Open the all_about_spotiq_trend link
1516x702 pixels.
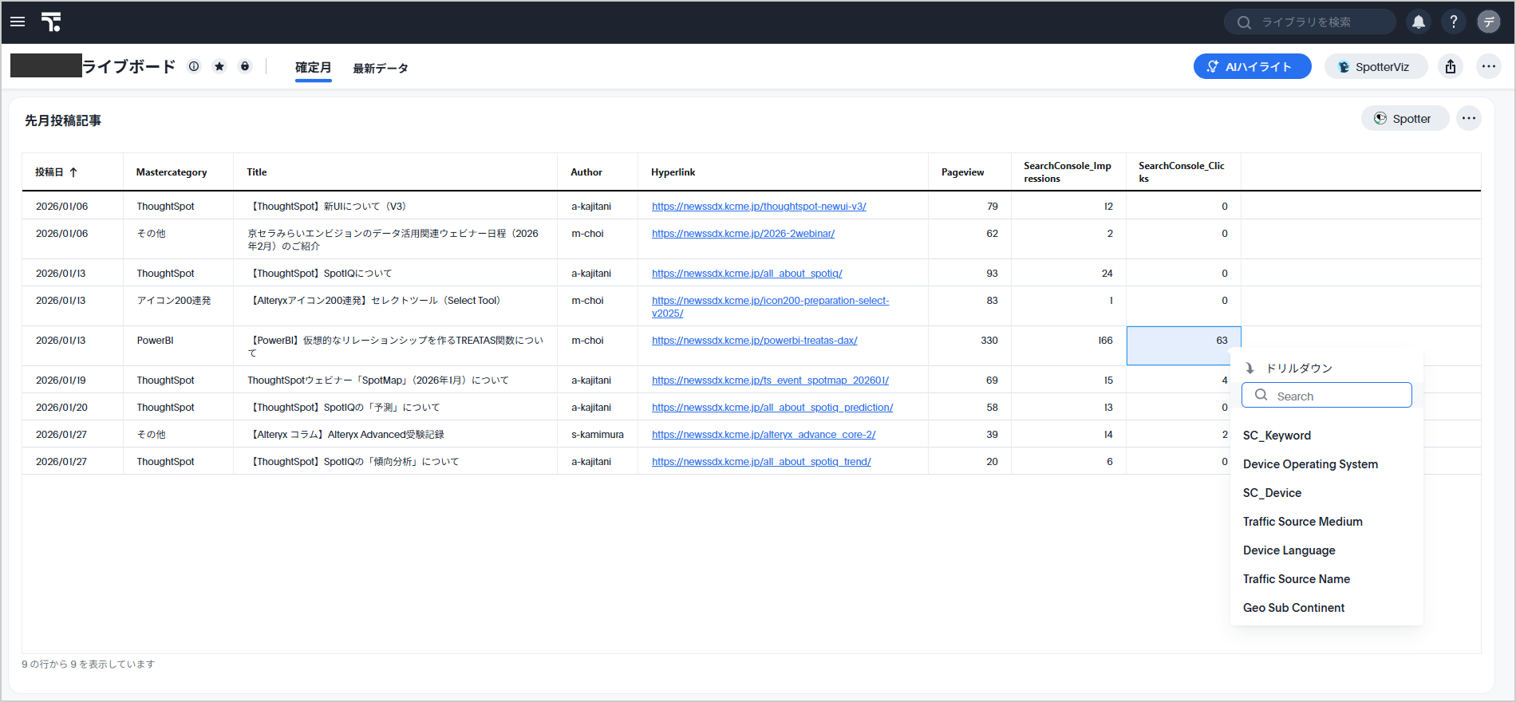761,462
